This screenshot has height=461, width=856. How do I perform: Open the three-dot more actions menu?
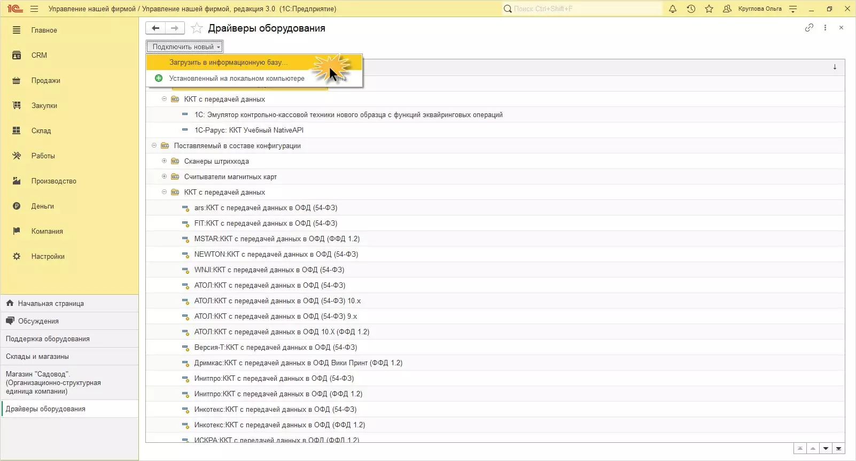pyautogui.click(x=825, y=28)
